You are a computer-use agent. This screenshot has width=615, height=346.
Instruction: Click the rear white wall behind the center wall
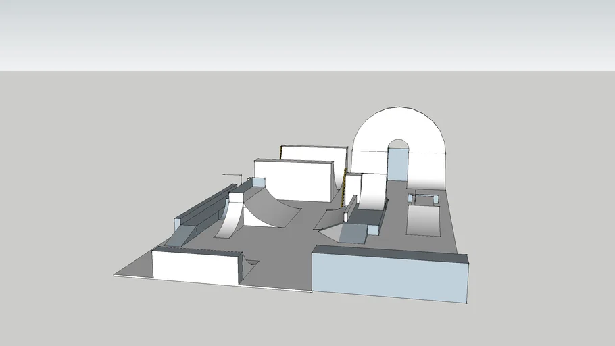pos(313,153)
